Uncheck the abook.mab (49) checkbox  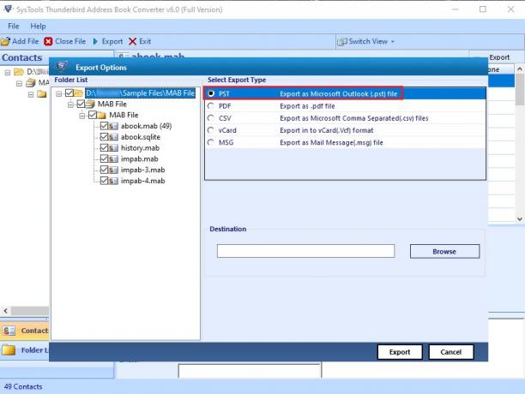click(x=104, y=126)
